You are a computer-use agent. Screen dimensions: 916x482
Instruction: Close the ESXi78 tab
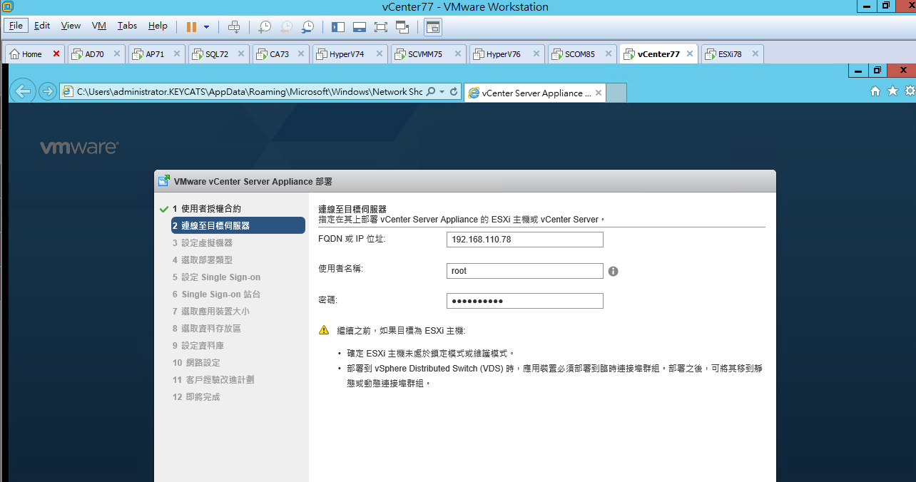(x=754, y=53)
